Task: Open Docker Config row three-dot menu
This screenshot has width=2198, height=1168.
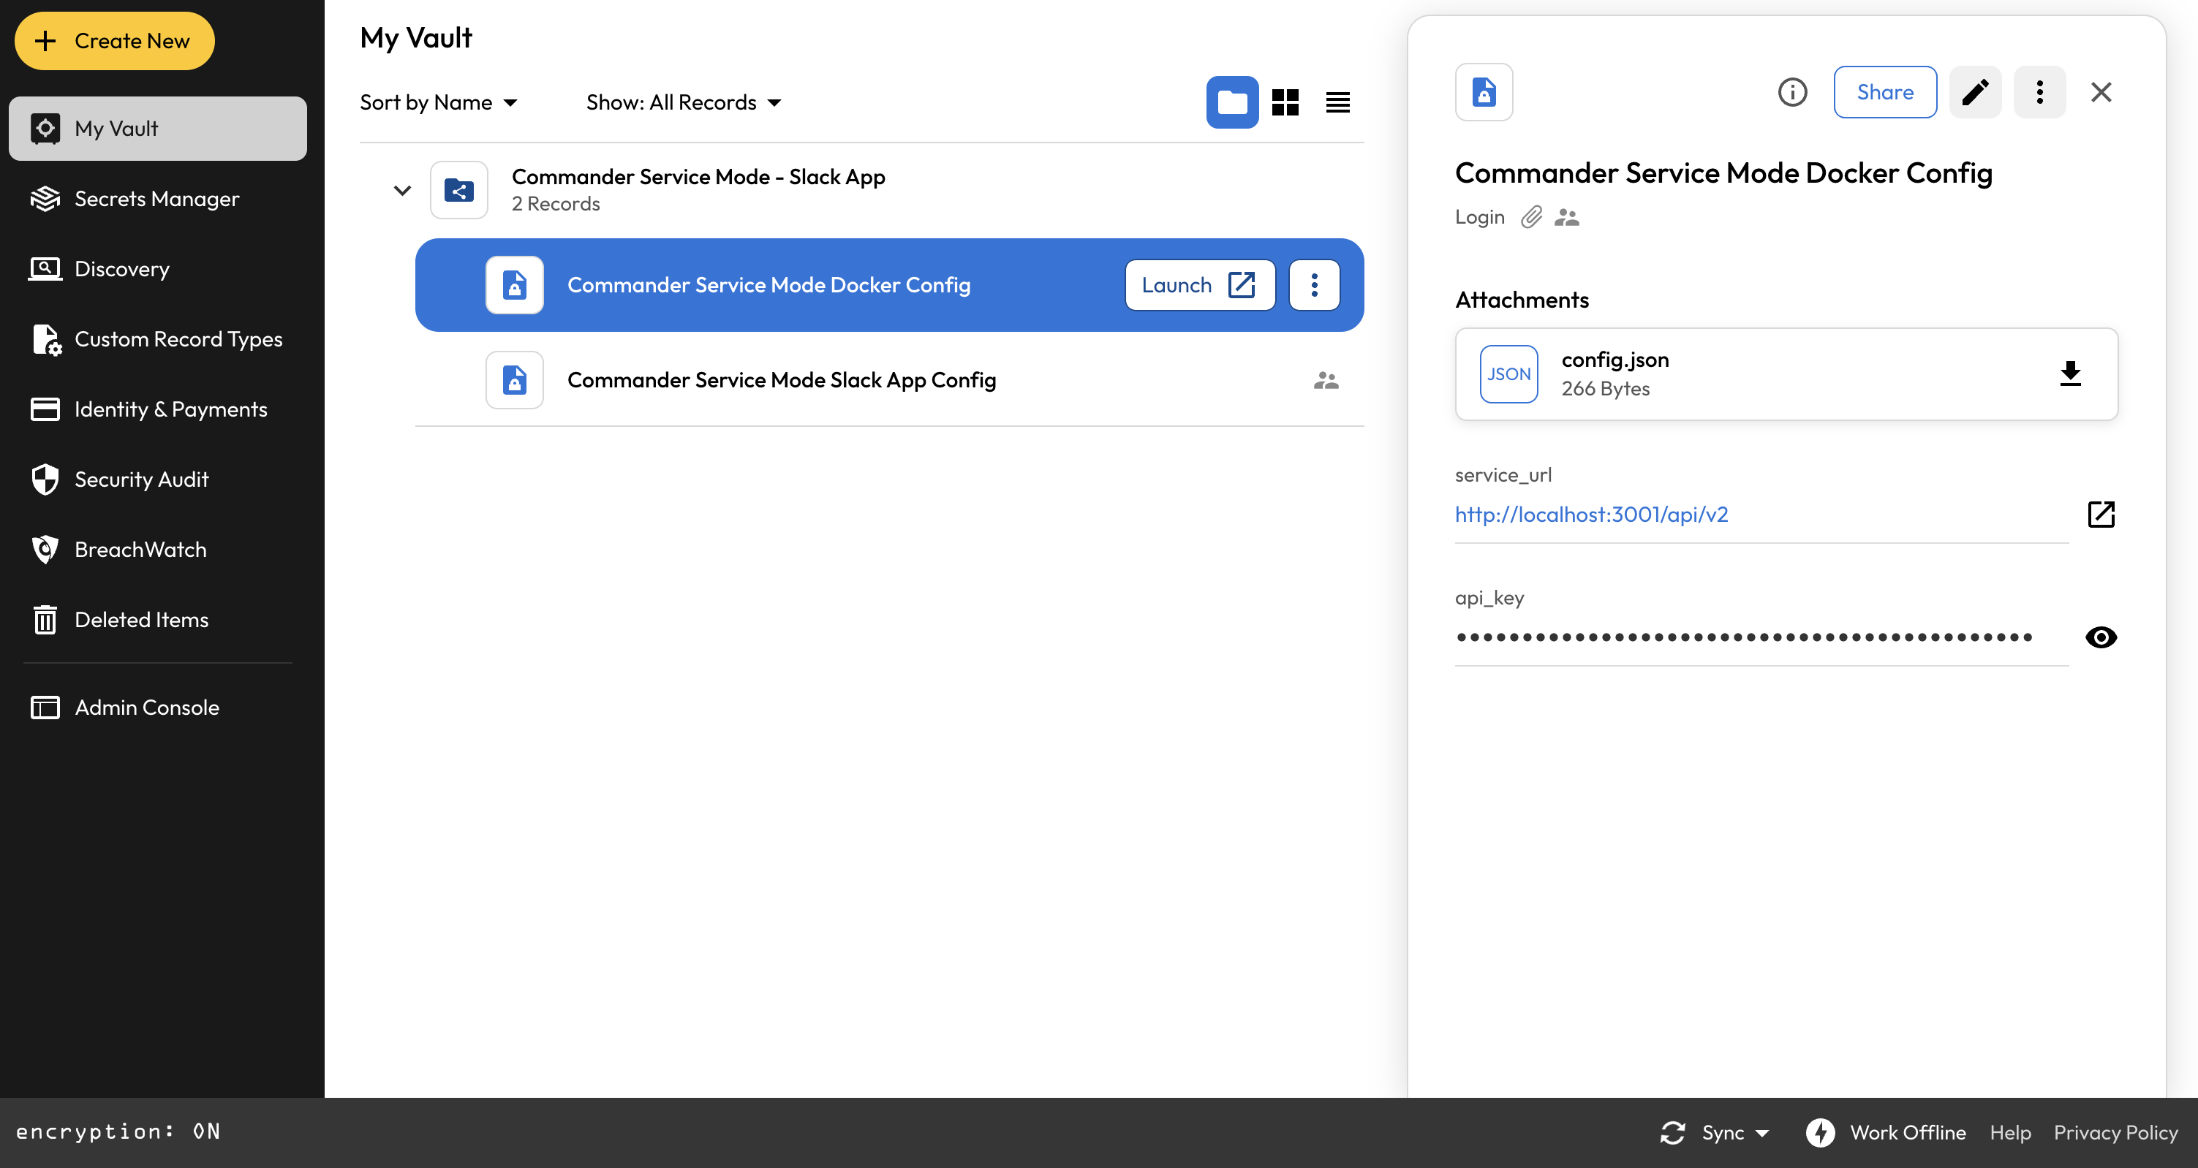Action: pyautogui.click(x=1314, y=285)
